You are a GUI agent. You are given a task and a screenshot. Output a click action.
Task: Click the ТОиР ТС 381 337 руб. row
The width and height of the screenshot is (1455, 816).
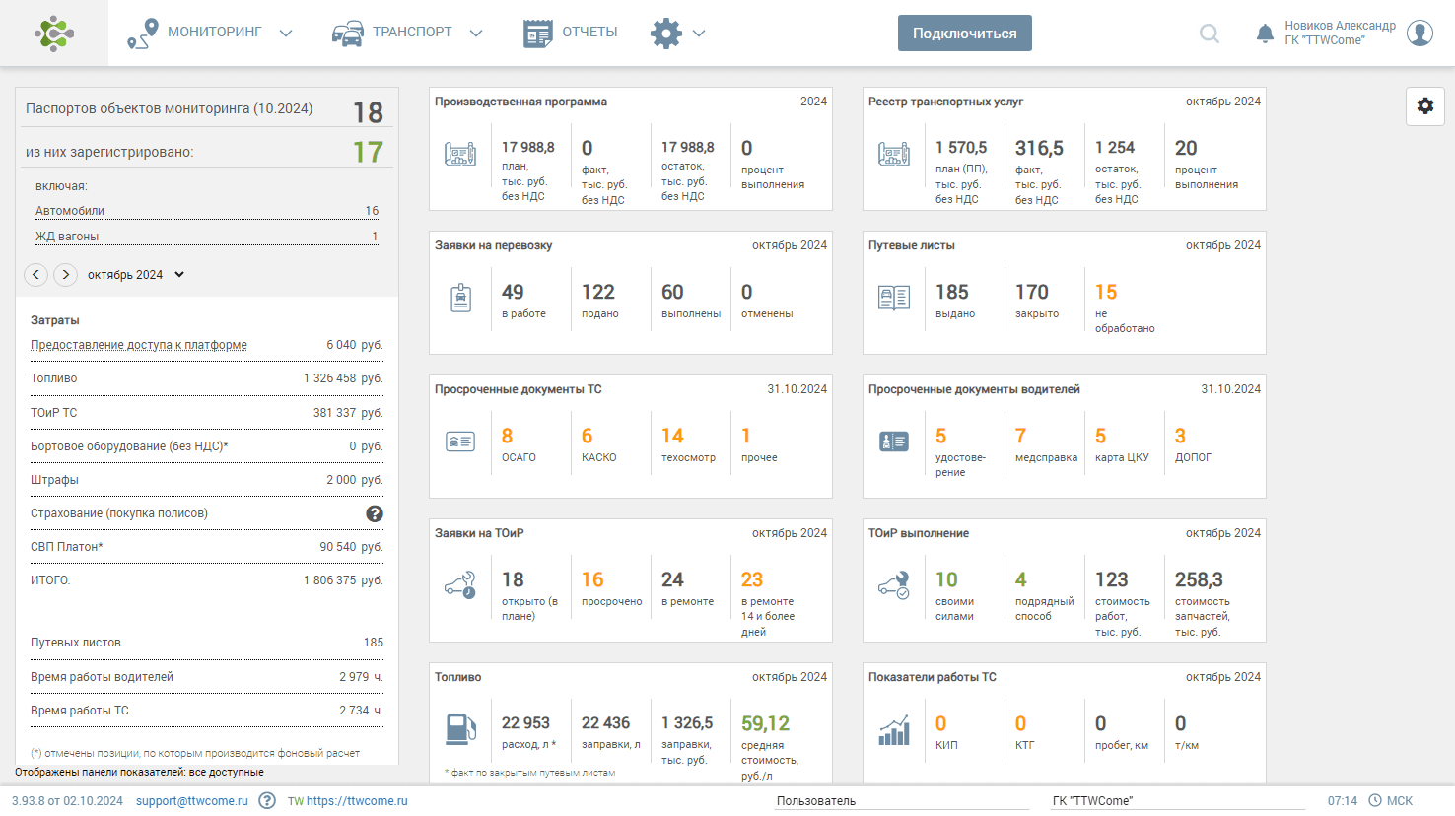[x=207, y=413]
